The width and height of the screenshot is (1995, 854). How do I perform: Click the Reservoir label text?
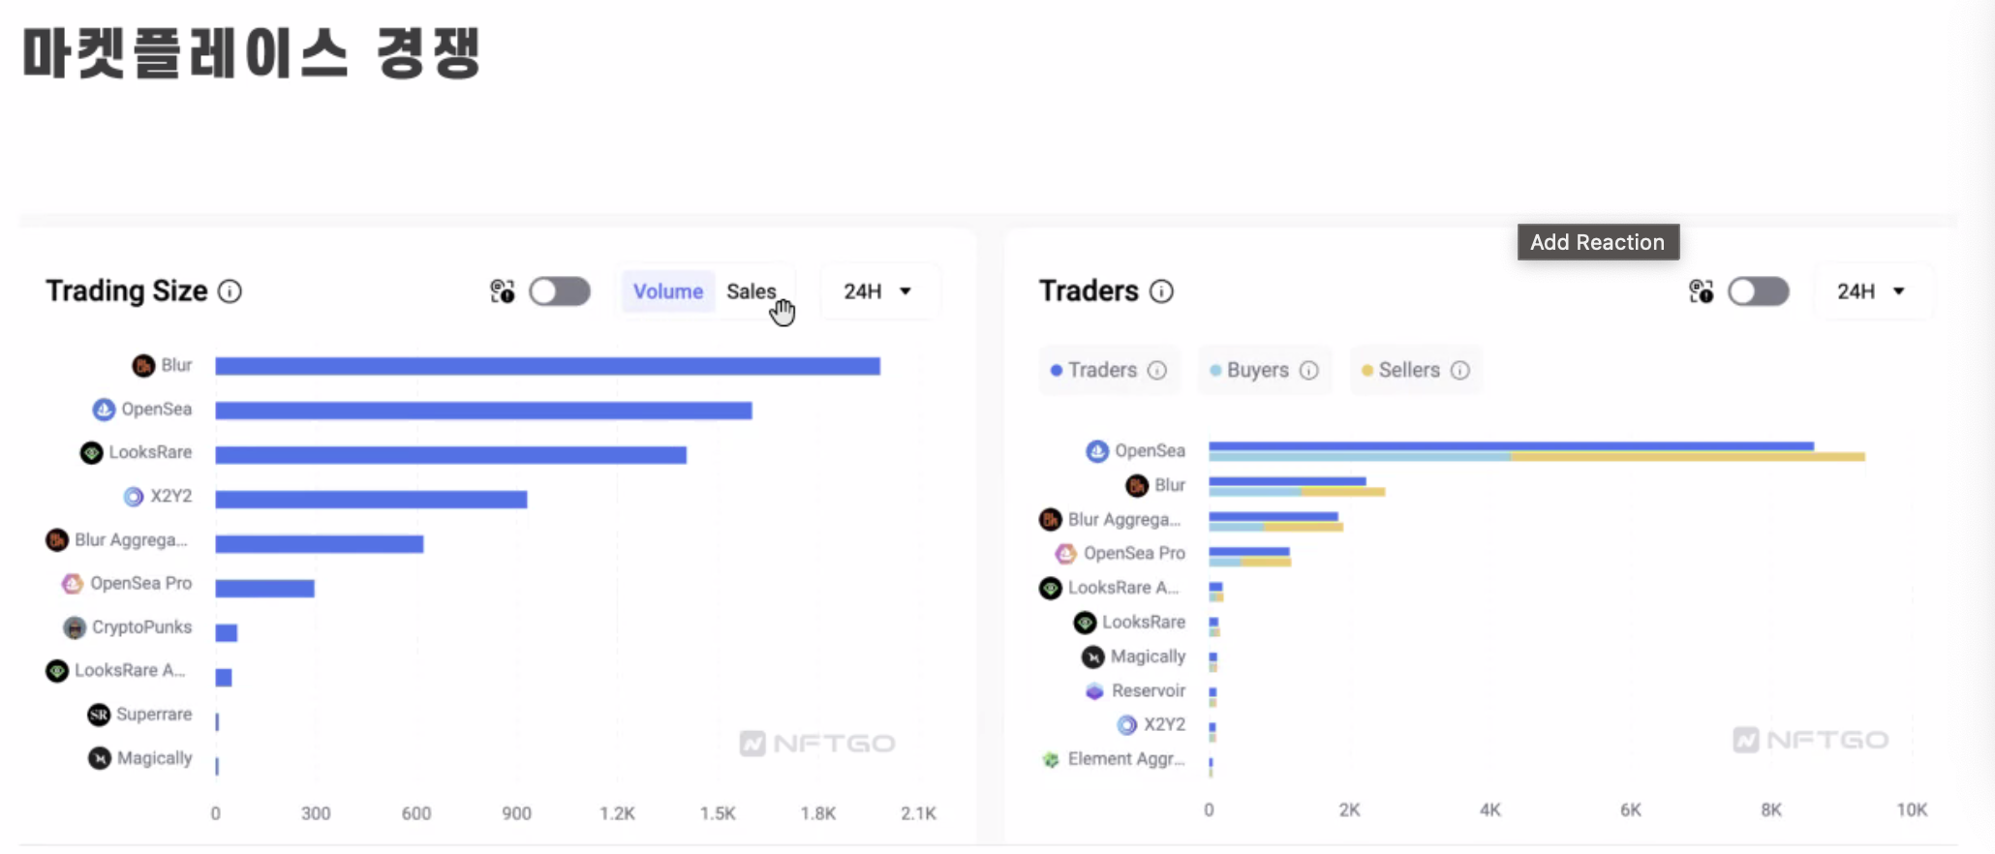click(x=1148, y=691)
